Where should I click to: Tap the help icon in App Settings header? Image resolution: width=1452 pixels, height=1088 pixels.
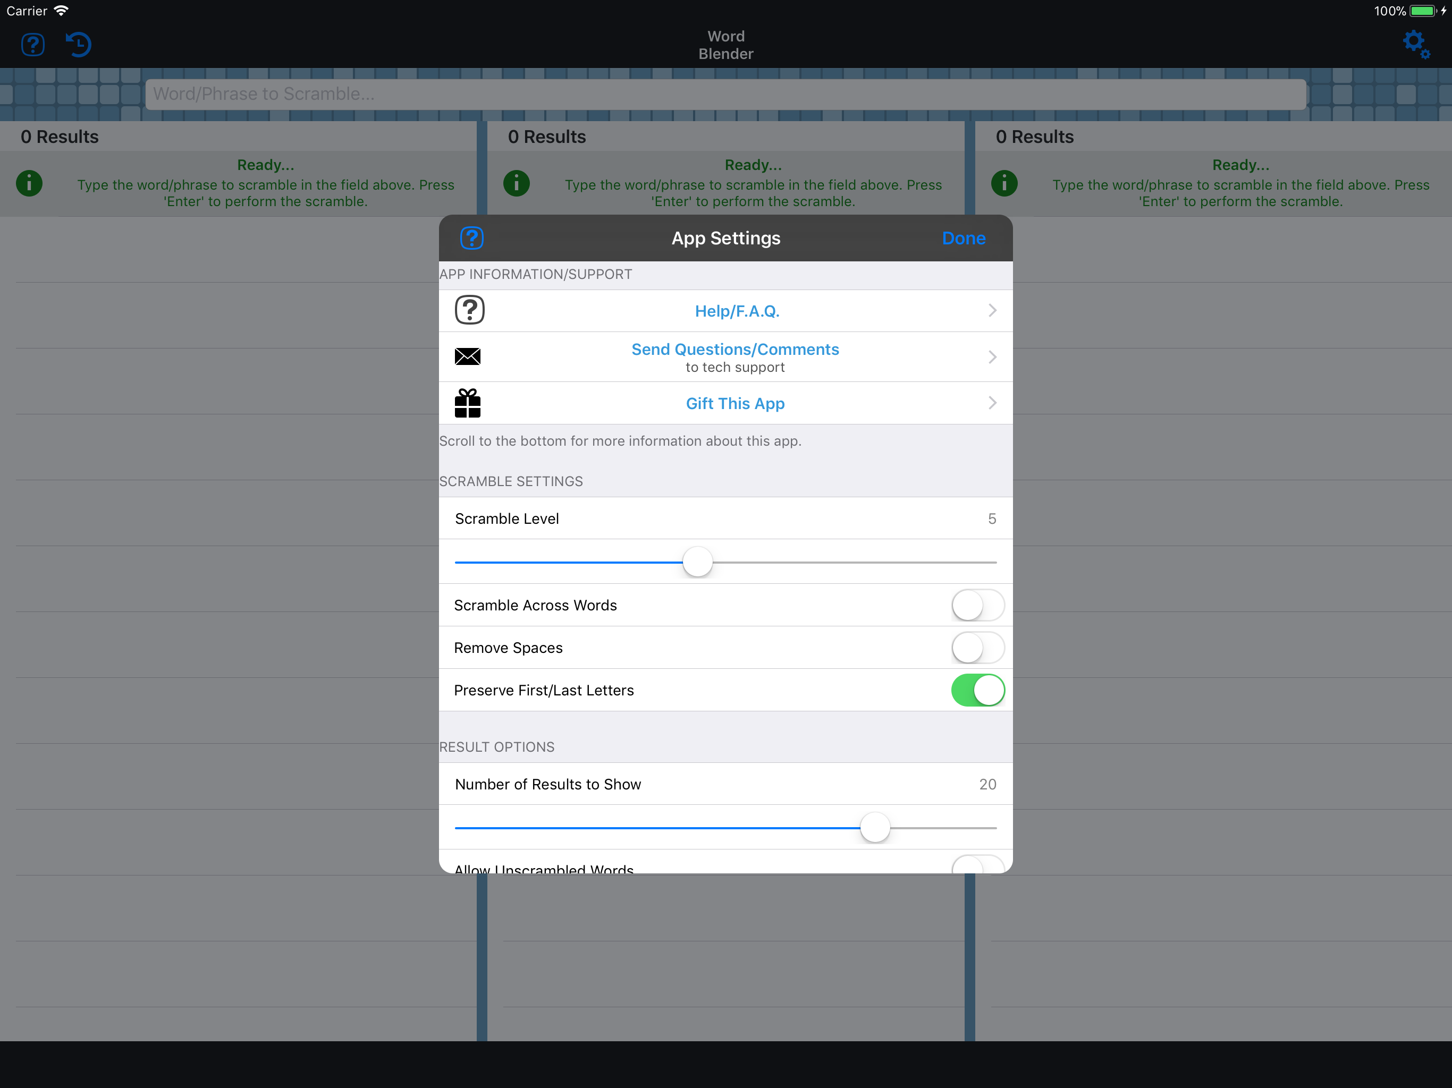[471, 238]
